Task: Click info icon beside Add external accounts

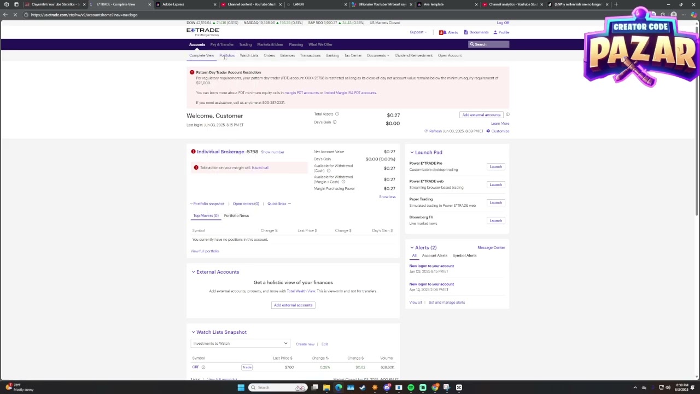Action: pos(507,114)
